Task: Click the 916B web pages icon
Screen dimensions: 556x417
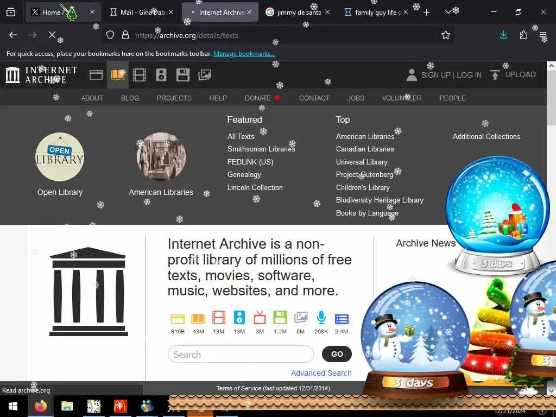Action: [178, 318]
